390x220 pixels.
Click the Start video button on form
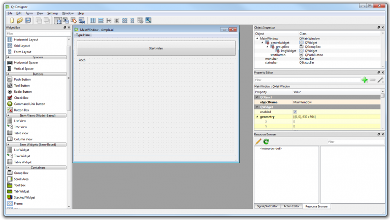[x=156, y=48]
